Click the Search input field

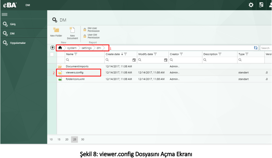[x=266, y=48]
